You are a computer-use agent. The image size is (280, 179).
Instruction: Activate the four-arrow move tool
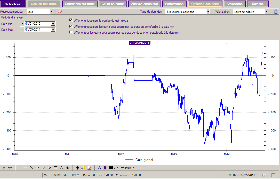point(77,168)
